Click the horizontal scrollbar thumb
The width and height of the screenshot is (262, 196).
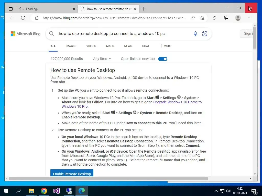[x=108, y=178]
